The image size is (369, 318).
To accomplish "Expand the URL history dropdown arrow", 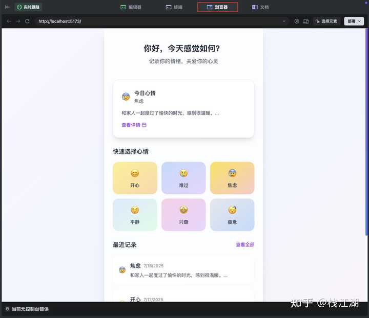I will [284, 21].
